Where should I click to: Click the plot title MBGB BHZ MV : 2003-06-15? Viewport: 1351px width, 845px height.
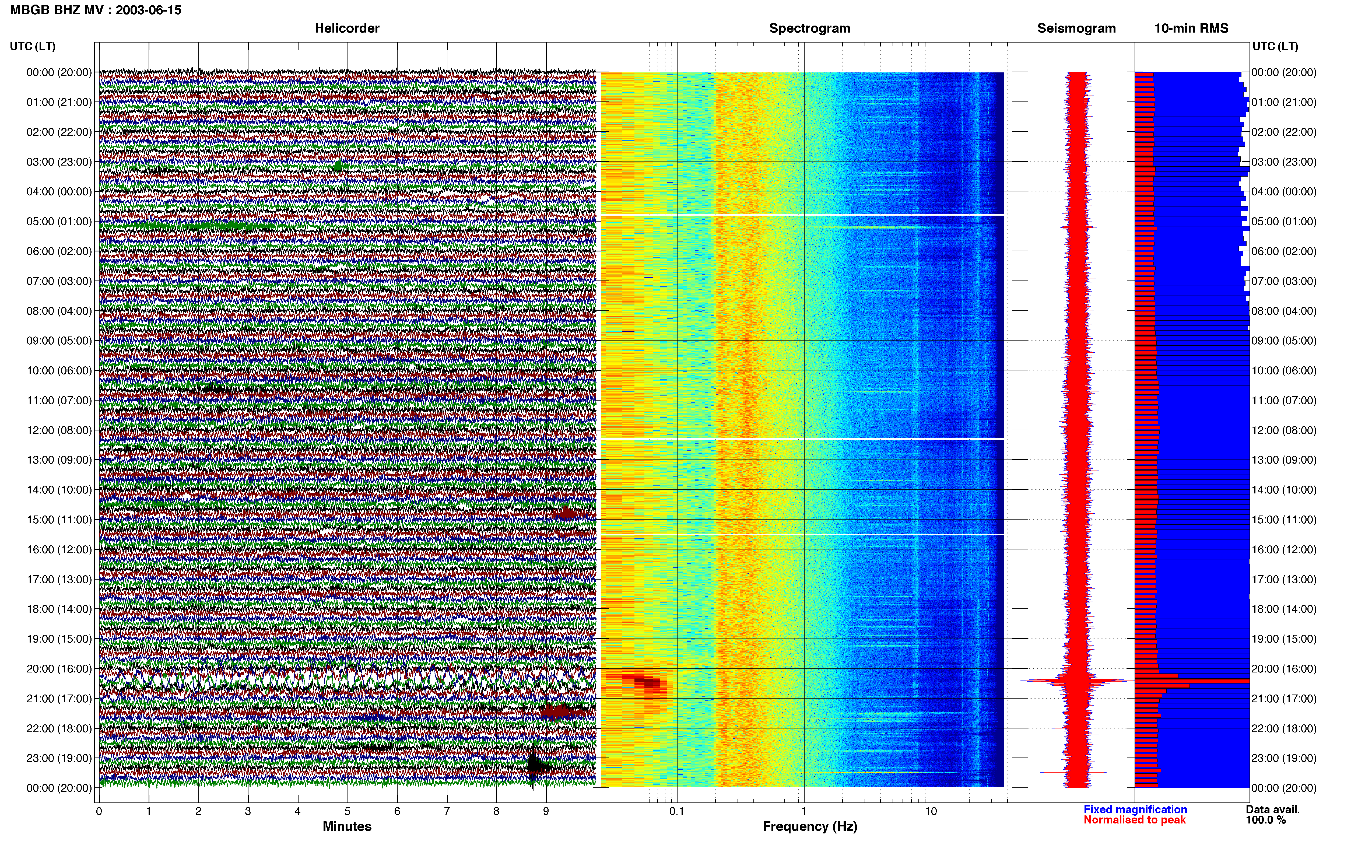[x=96, y=10]
